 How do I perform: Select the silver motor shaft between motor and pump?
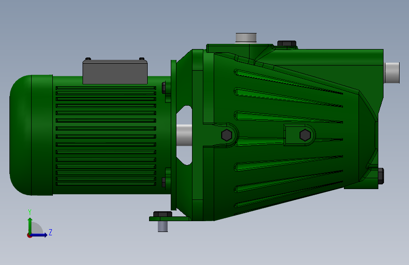tap(184, 135)
